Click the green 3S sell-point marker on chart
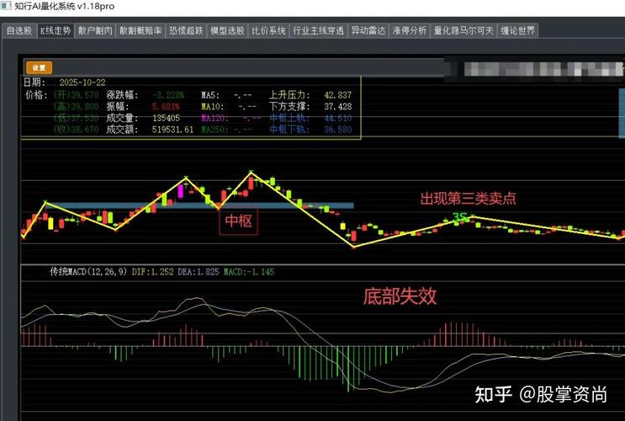The height and width of the screenshot is (421, 625). [x=460, y=217]
